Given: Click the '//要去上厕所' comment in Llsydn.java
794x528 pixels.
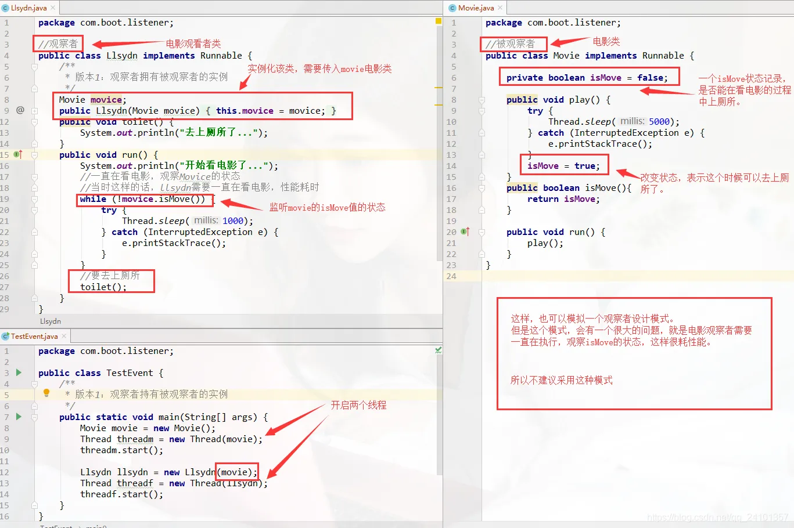Looking at the screenshot, I should pyautogui.click(x=110, y=276).
